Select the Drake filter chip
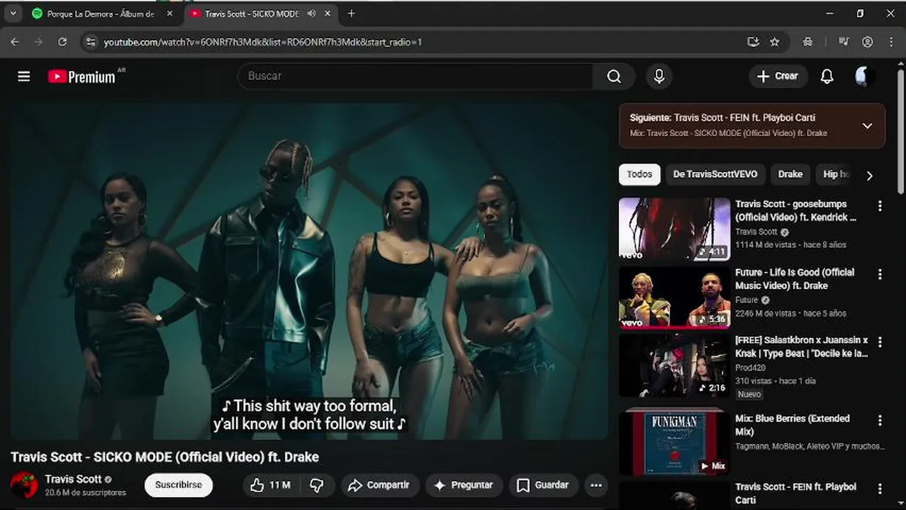Screen dimensions: 906x510 (x=790, y=174)
